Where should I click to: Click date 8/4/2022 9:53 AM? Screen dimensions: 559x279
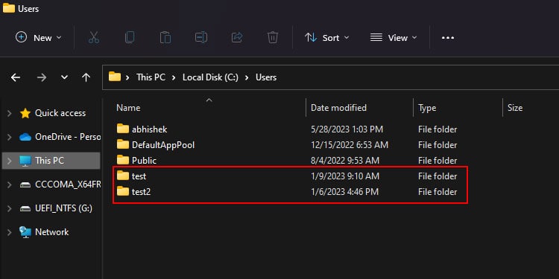[x=345, y=161]
